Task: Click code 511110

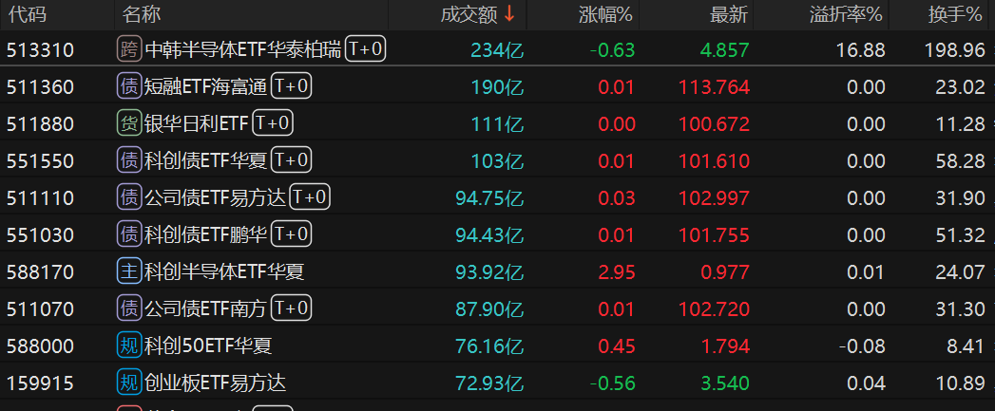Action: (41, 198)
